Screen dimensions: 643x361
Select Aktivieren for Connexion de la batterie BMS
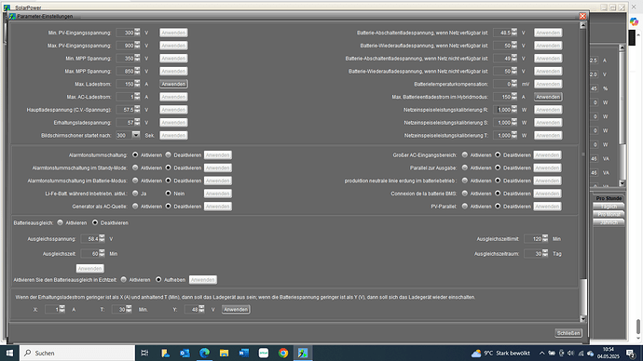pos(465,194)
